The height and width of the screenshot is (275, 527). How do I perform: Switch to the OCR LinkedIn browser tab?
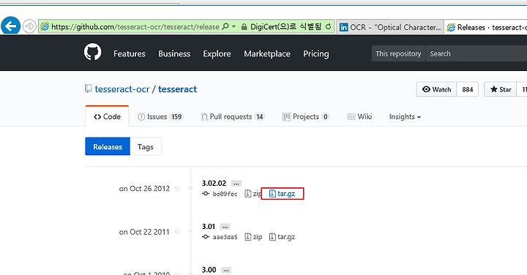(x=390, y=27)
